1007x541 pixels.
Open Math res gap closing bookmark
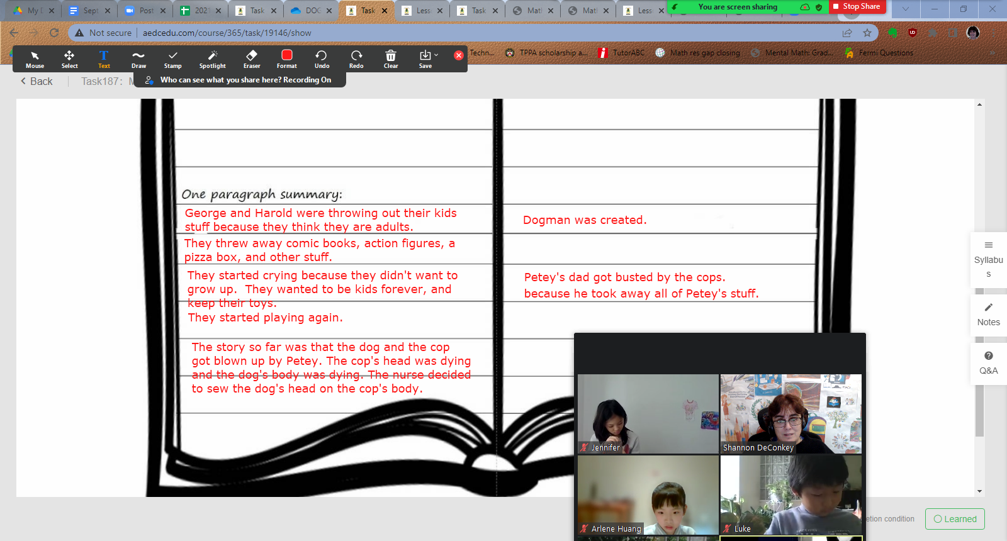coord(698,53)
